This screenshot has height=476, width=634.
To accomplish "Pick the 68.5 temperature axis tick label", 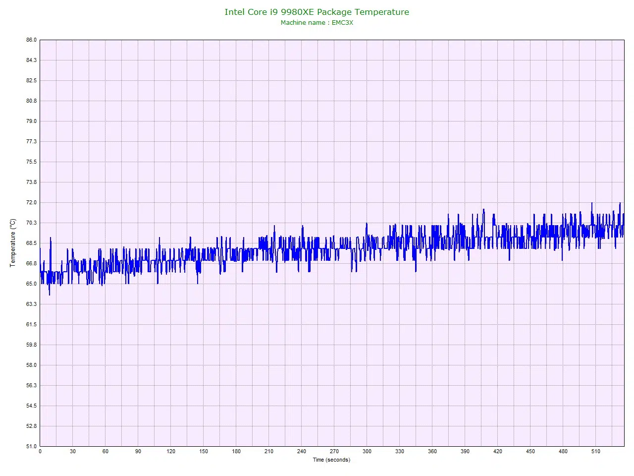I will tap(31, 243).
